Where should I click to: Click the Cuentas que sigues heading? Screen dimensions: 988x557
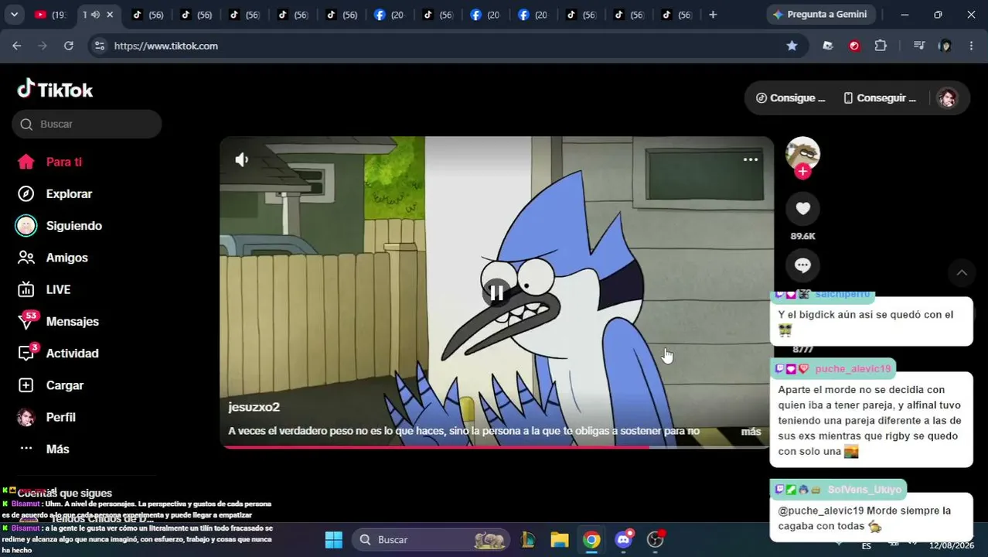point(65,493)
